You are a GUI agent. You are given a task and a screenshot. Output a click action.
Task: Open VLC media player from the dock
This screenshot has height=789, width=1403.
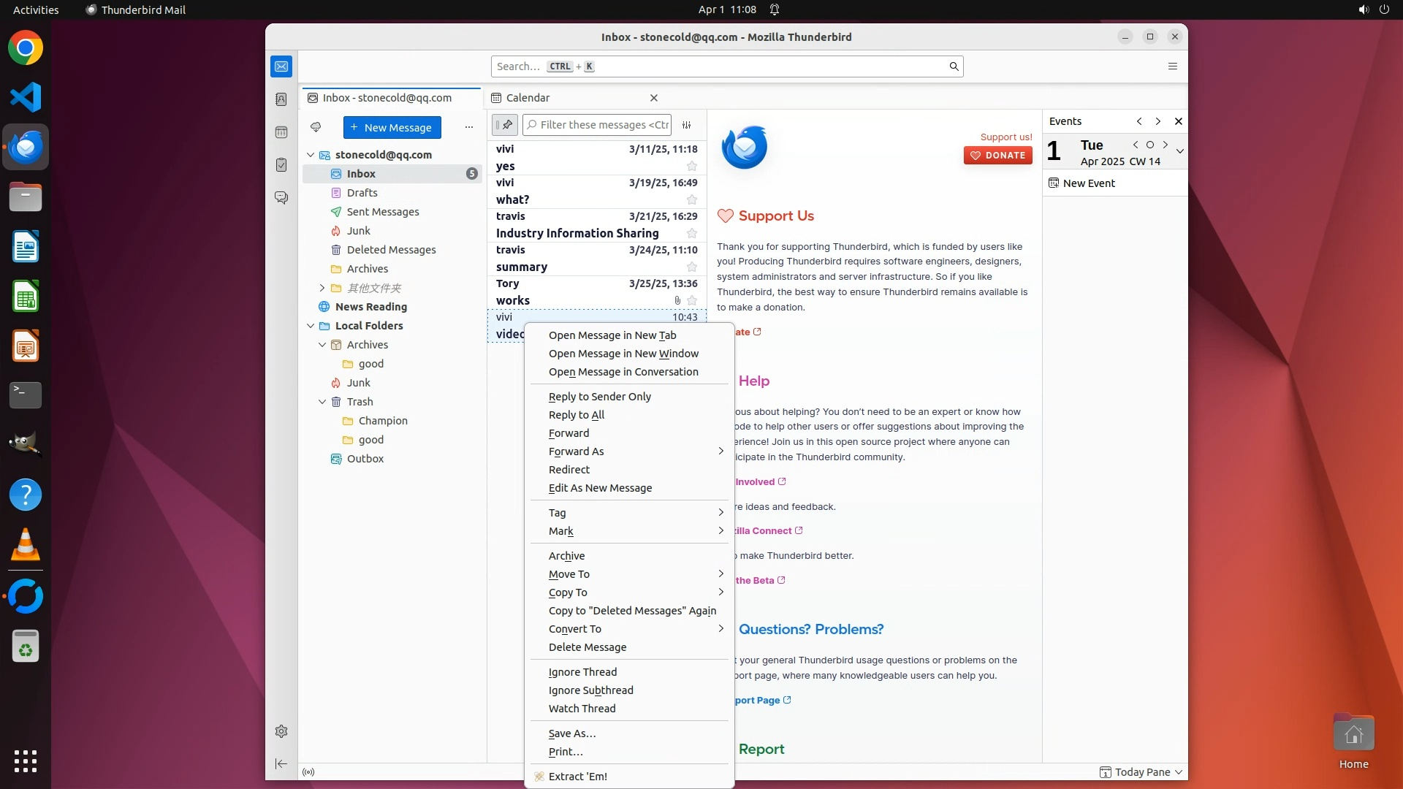coord(26,545)
